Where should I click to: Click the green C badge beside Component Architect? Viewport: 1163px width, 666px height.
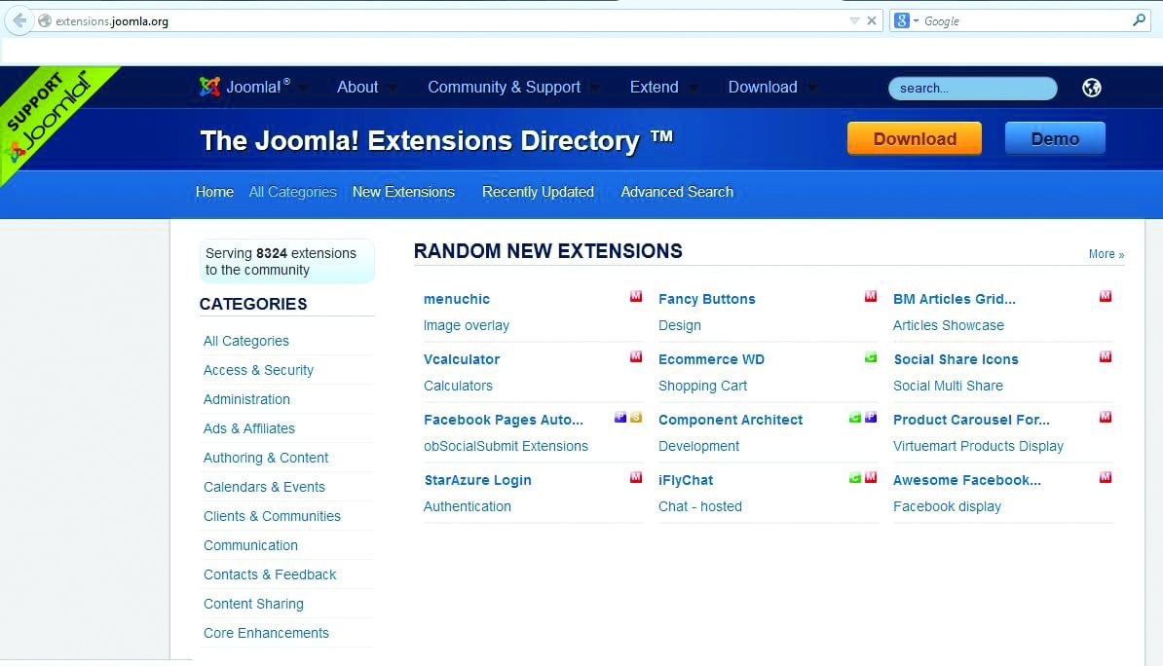(855, 418)
